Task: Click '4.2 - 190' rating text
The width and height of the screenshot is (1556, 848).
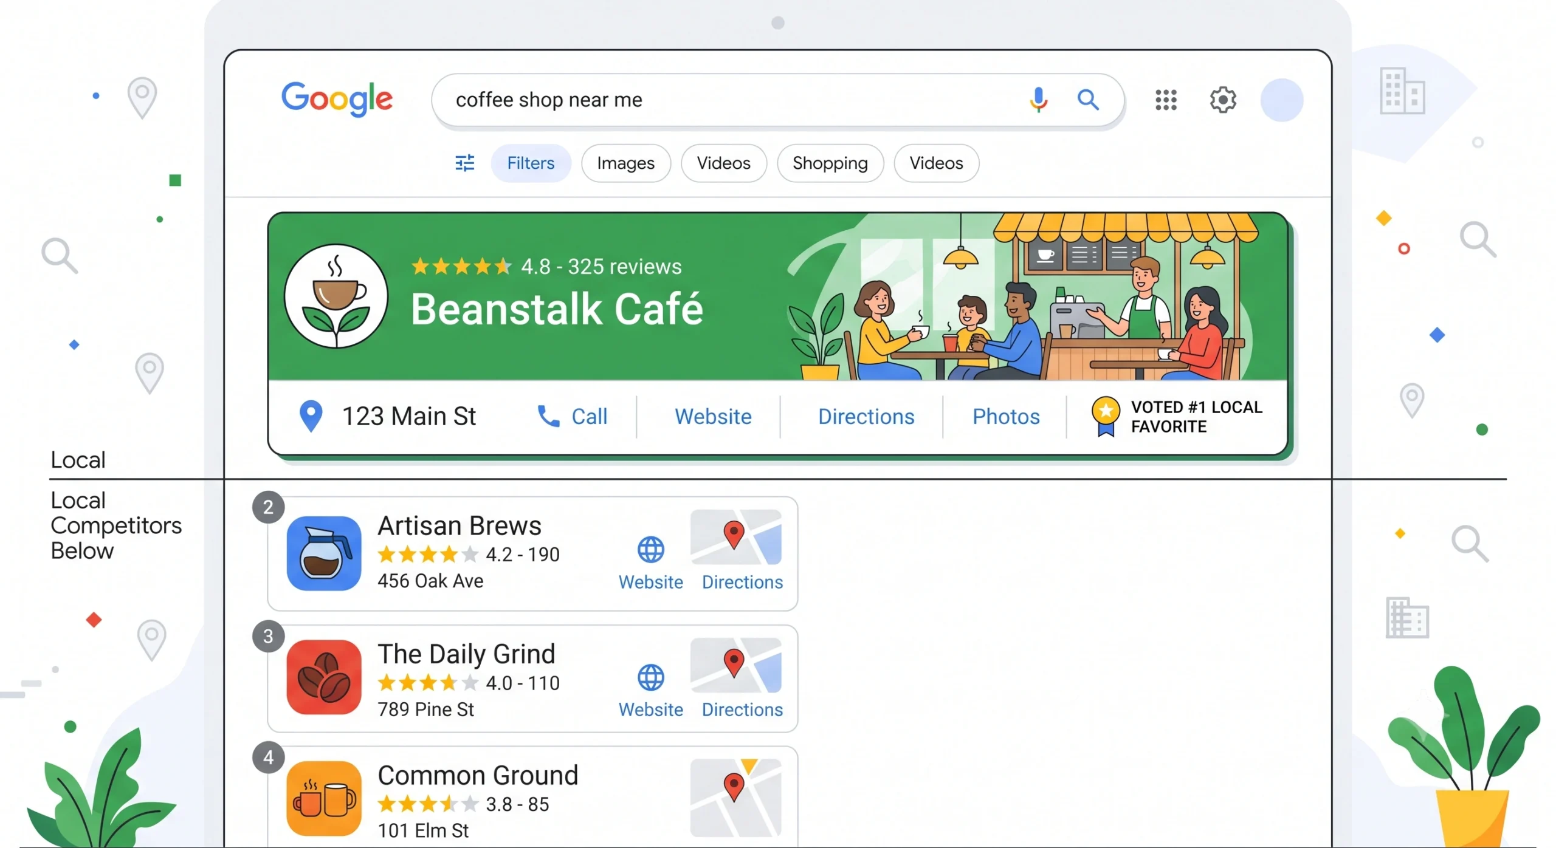Action: (523, 554)
